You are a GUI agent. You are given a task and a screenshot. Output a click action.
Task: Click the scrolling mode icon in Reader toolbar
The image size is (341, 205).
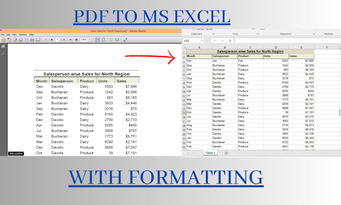(97, 40)
